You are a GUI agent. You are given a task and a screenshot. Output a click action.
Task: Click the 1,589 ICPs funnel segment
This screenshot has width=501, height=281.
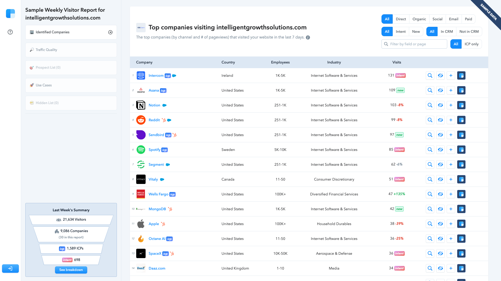click(71, 248)
